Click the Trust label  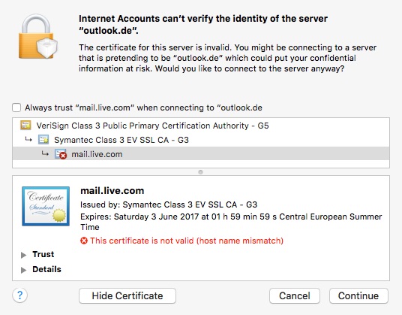43,254
